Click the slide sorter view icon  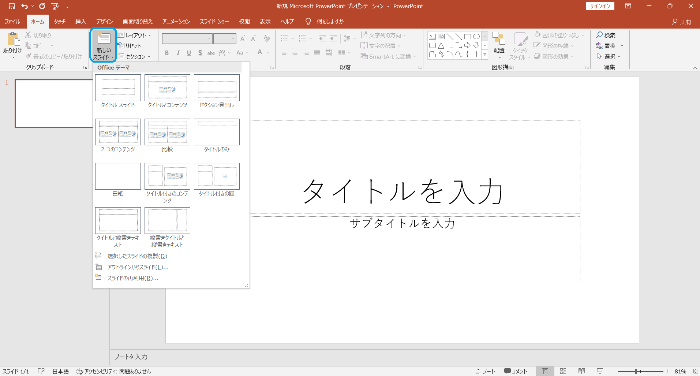pyautogui.click(x=563, y=371)
